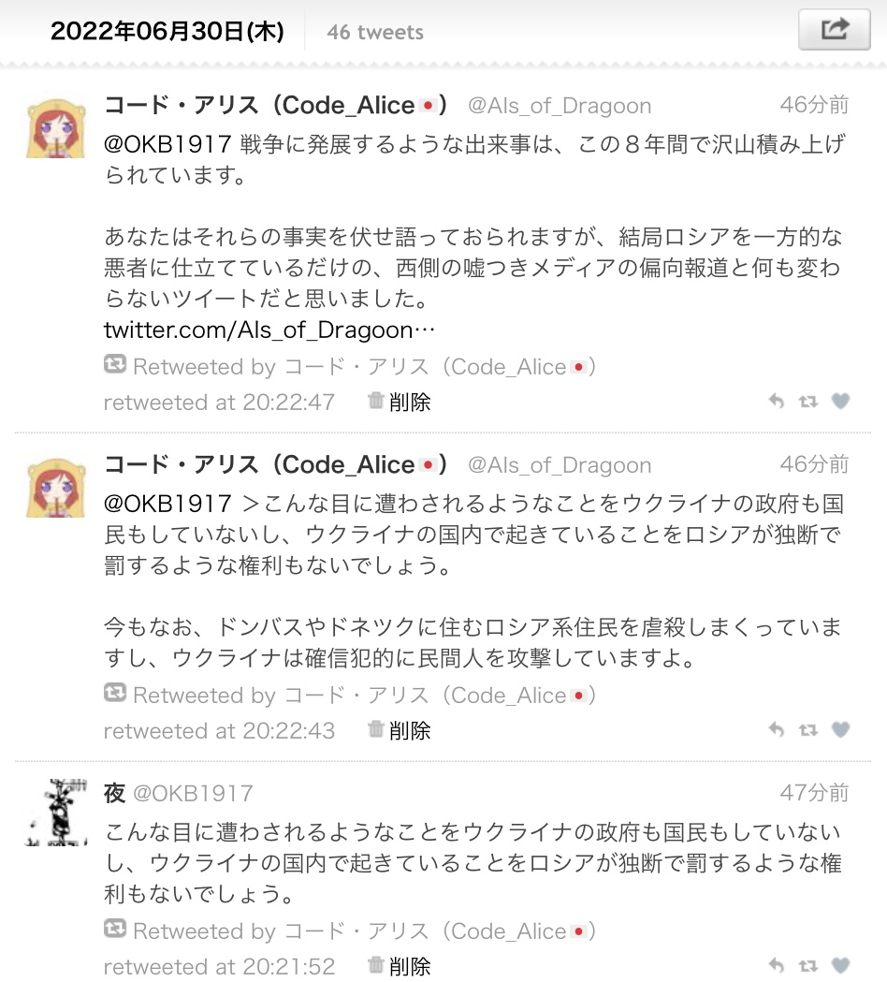Retweet the tweet retweeted at 20:22:43
887x982 pixels.
(808, 729)
